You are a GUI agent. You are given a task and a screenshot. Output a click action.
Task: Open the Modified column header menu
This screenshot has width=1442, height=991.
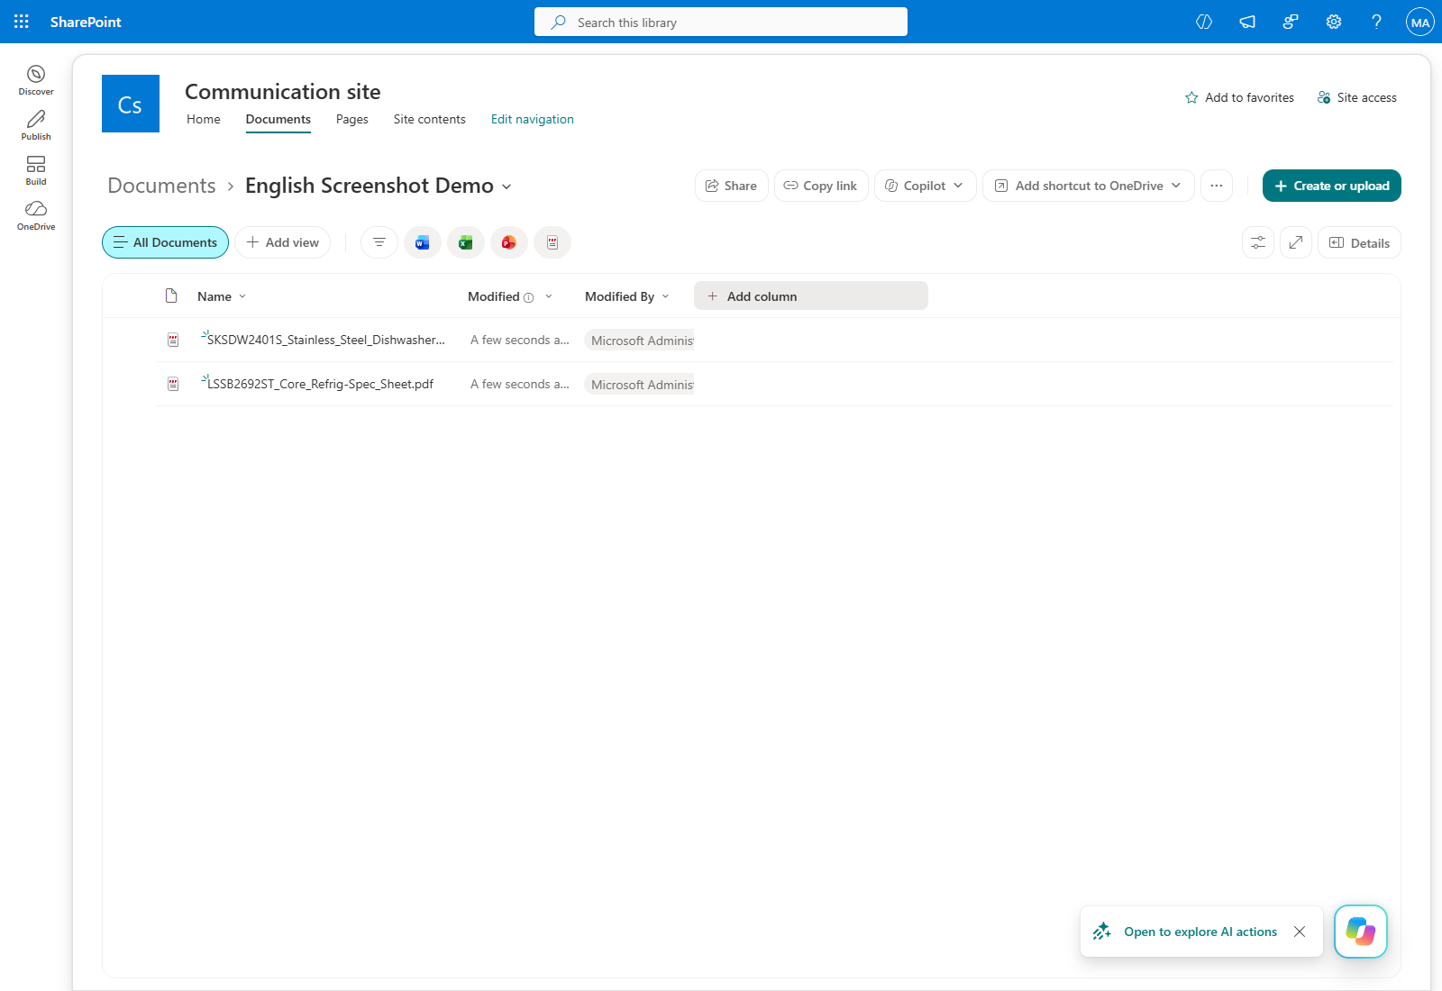tap(510, 296)
